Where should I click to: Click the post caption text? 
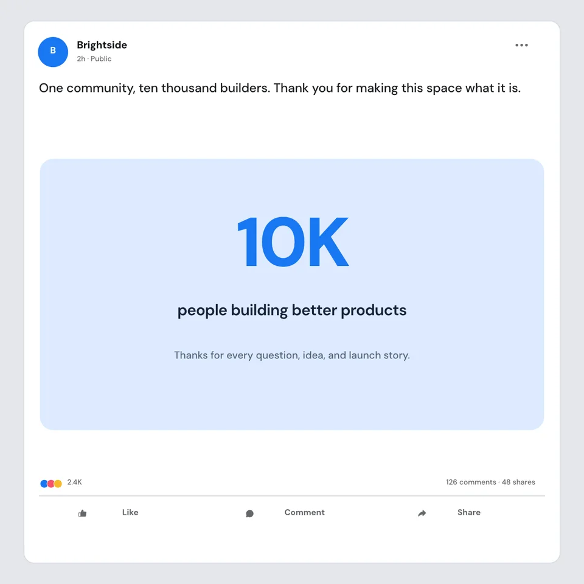coord(280,88)
